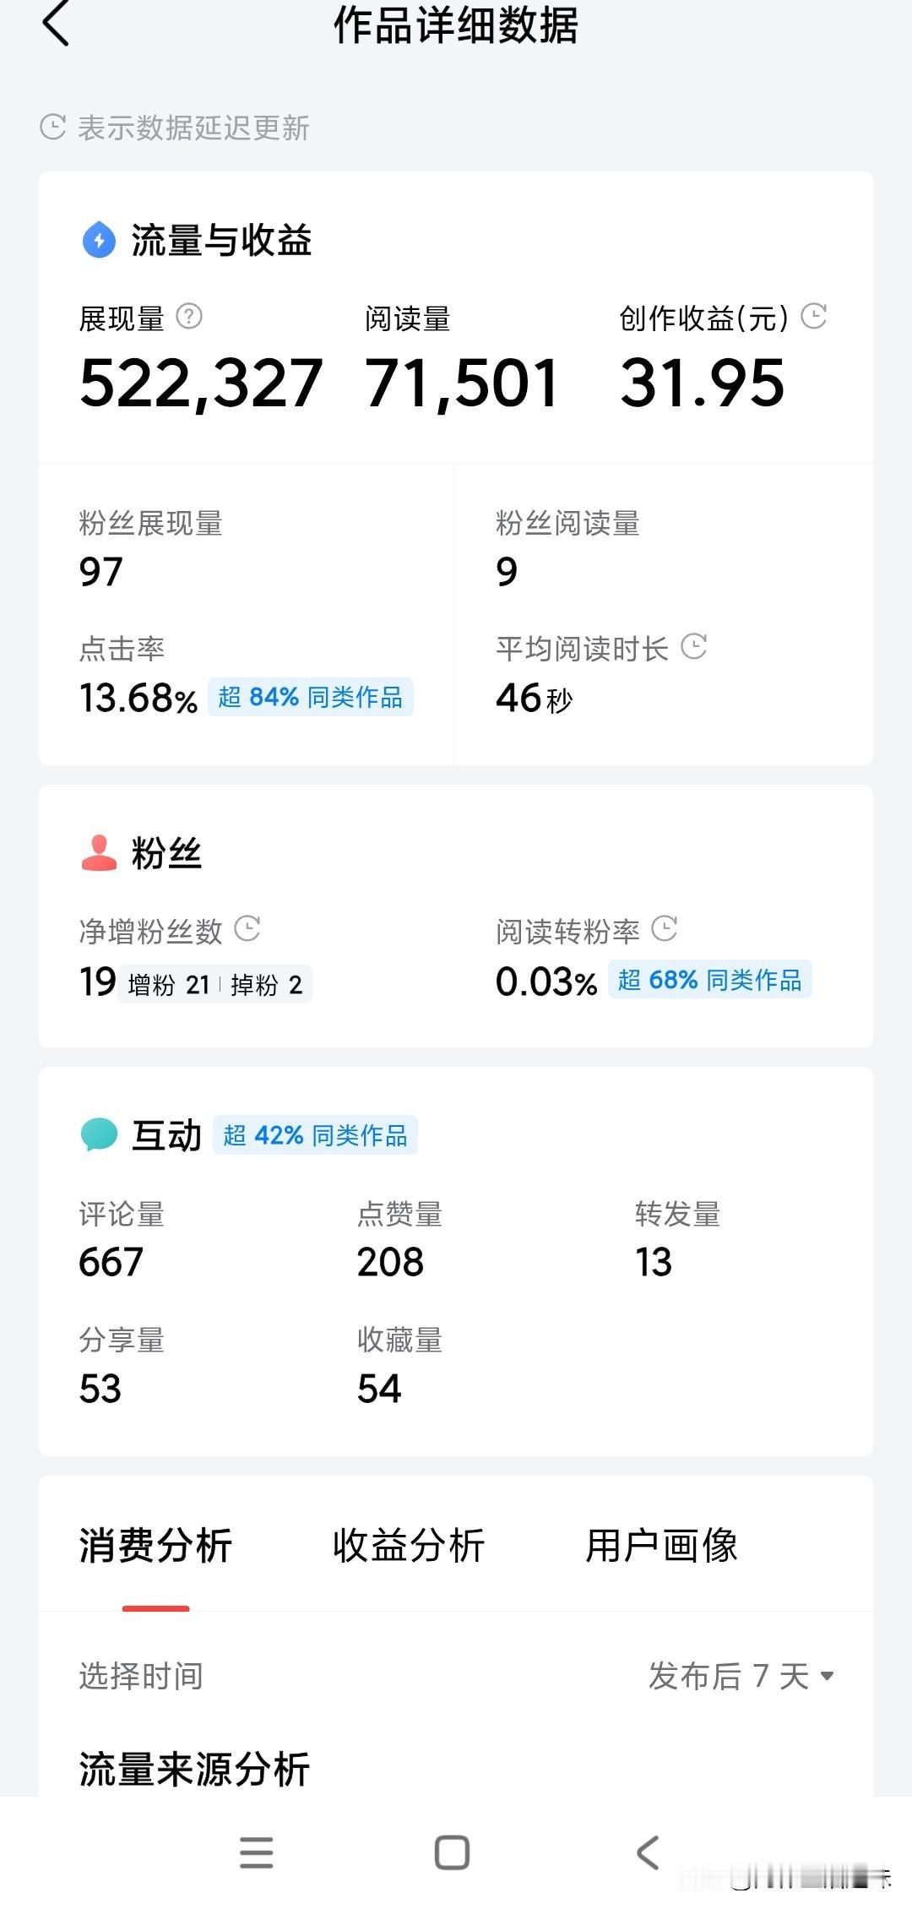This screenshot has width=912, height=1909.
Task: Tap the 增粉 21 掉粉 2 detail chip
Action: pyautogui.click(x=215, y=985)
